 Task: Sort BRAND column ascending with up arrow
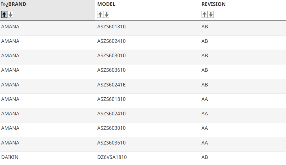(4, 14)
